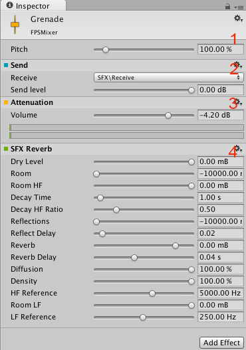Screen dimensions: 246x350
Task: Click the Dry Level slider handle
Action: [x=191, y=162]
